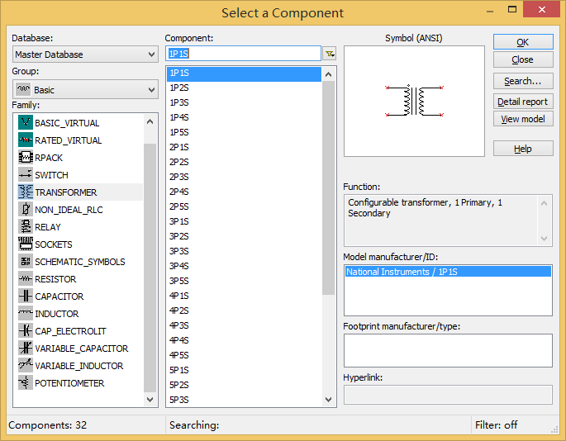Click the Component name input field
Image resolution: width=566 pixels, height=441 pixels.
(x=243, y=54)
